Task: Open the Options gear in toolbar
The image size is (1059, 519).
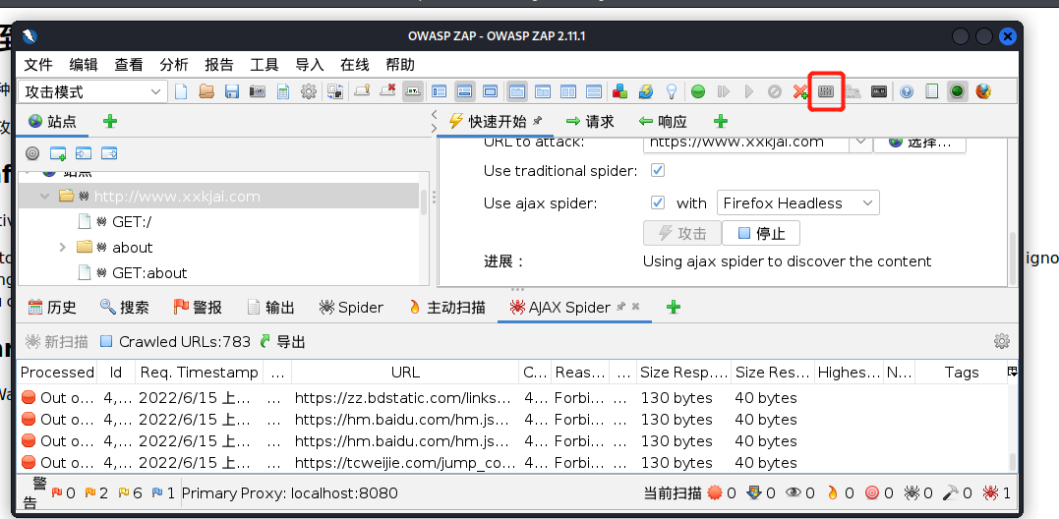Action: (308, 91)
